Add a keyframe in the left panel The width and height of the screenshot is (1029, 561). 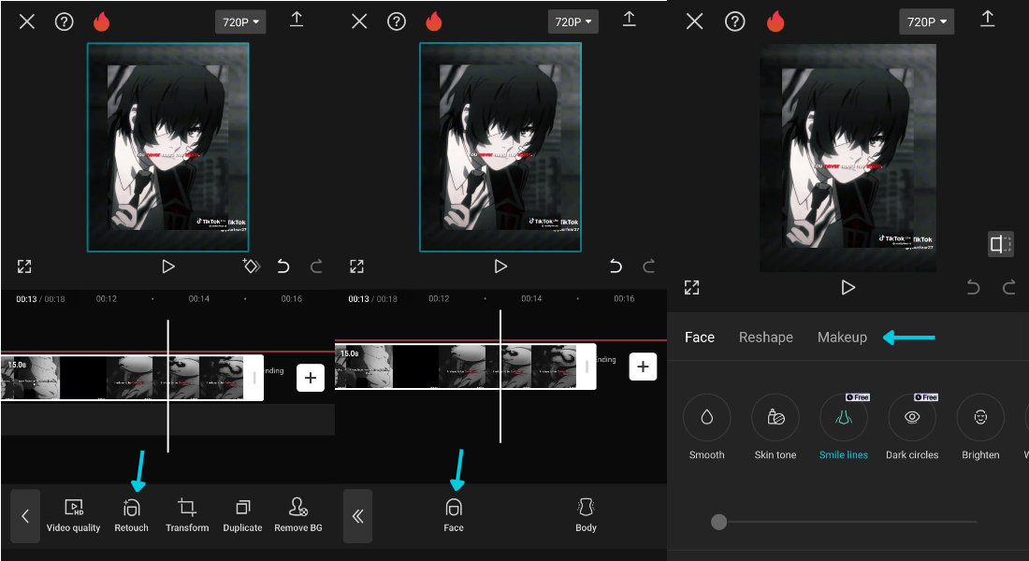point(252,266)
